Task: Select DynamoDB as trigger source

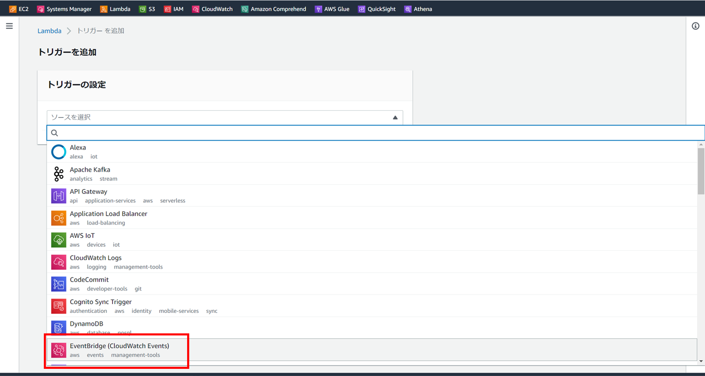Action: 372,328
